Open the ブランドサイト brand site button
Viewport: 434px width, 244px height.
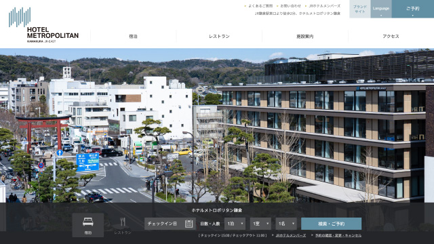pos(360,9)
